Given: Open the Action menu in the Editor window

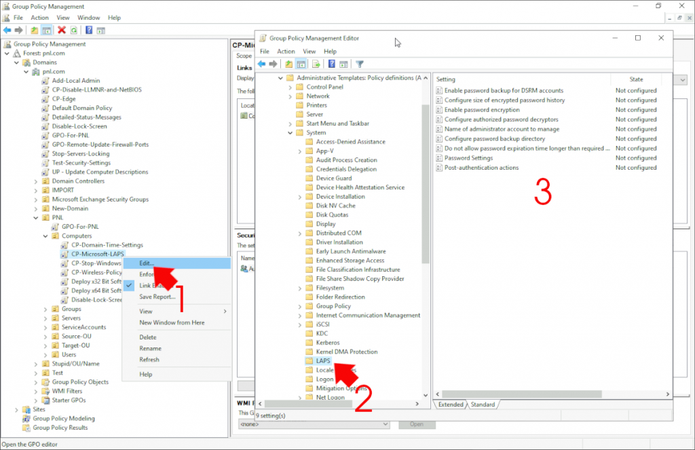Looking at the screenshot, I should click(286, 52).
